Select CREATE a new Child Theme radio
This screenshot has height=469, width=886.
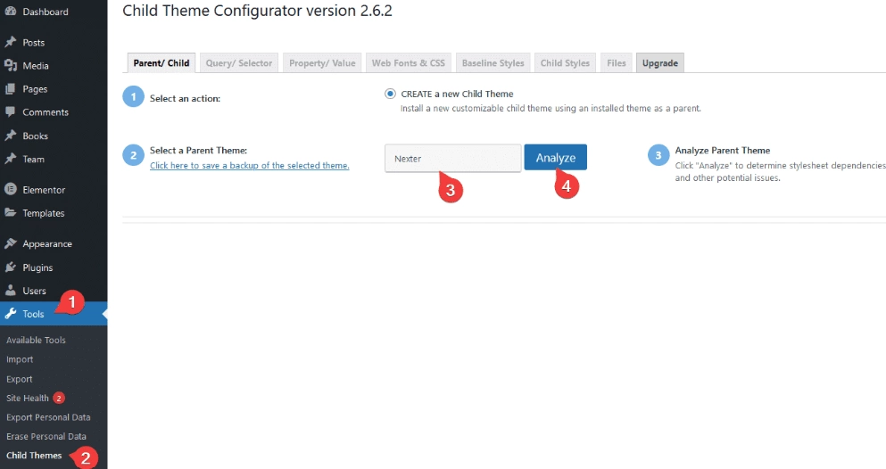point(390,94)
